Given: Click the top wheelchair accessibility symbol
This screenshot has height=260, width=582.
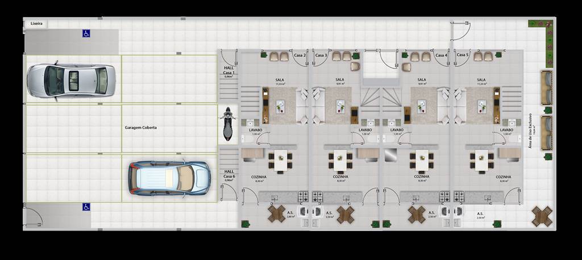Looking at the screenshot, I should [86, 33].
